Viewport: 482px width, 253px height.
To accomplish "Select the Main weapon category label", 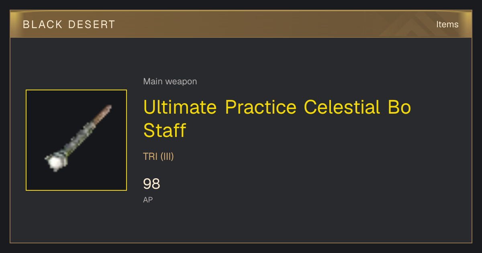I will (x=170, y=82).
